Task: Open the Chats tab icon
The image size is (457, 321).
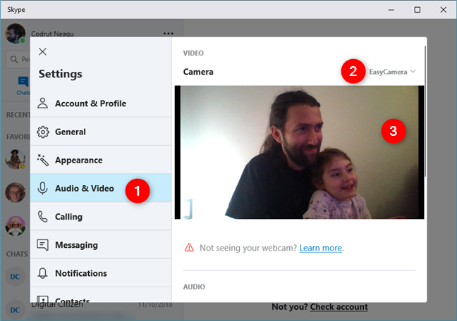Action: pyautogui.click(x=23, y=84)
